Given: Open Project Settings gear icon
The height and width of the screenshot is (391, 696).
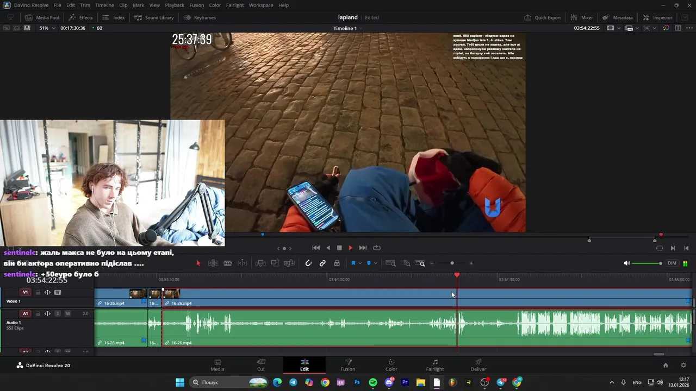Looking at the screenshot, I should tap(683, 365).
